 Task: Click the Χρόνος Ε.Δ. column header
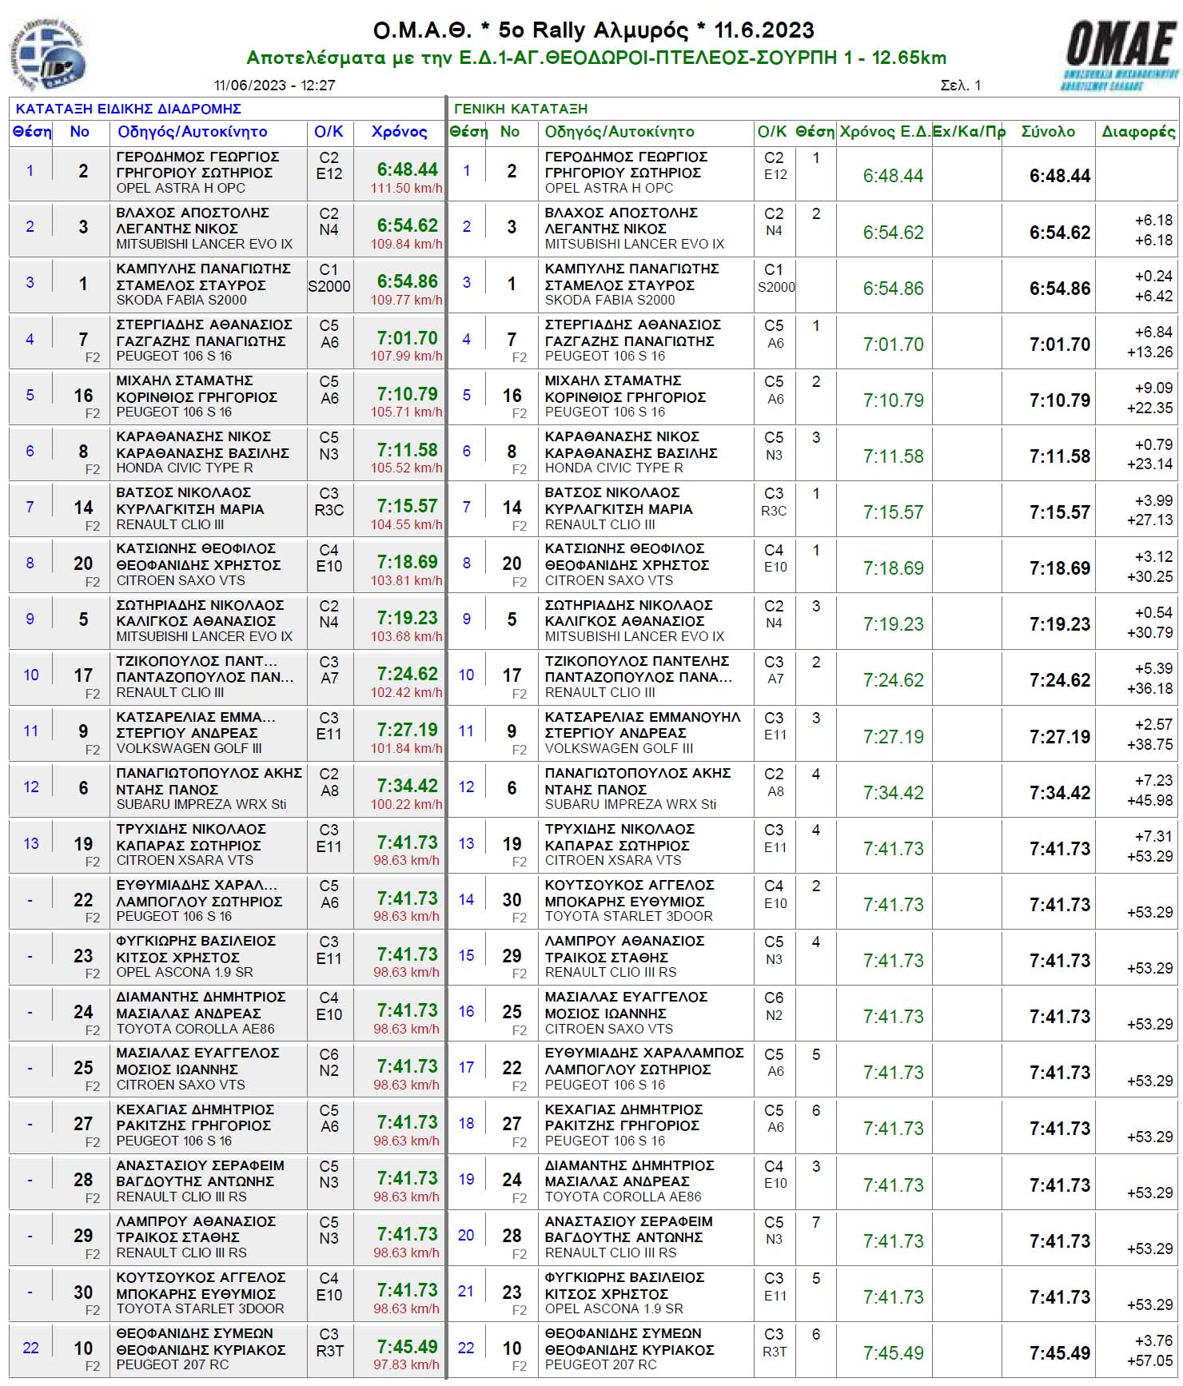pos(884,132)
